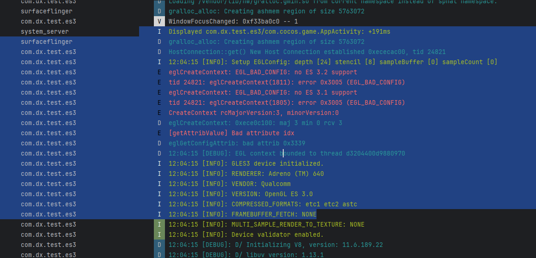Click the WindowFocusChanged log message
The width and height of the screenshot is (536, 258).
(x=233, y=22)
